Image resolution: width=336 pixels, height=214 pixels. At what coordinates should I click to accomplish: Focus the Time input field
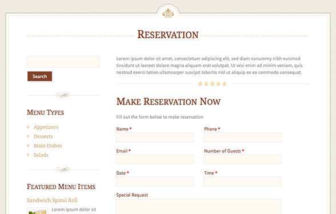(x=242, y=181)
